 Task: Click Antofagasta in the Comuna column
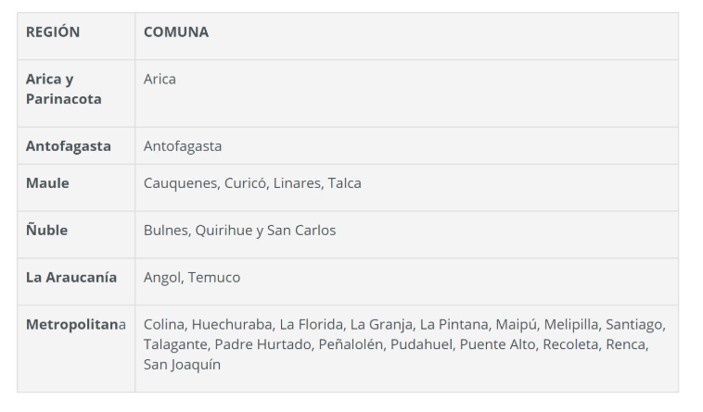pos(183,146)
